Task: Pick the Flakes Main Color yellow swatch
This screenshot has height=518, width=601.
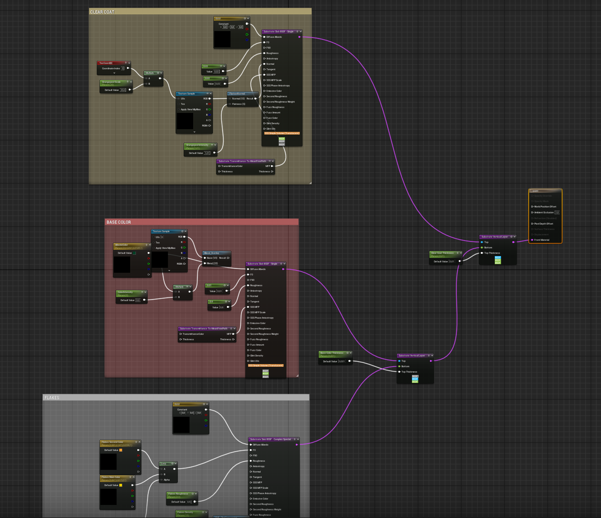Action: pyautogui.click(x=121, y=485)
